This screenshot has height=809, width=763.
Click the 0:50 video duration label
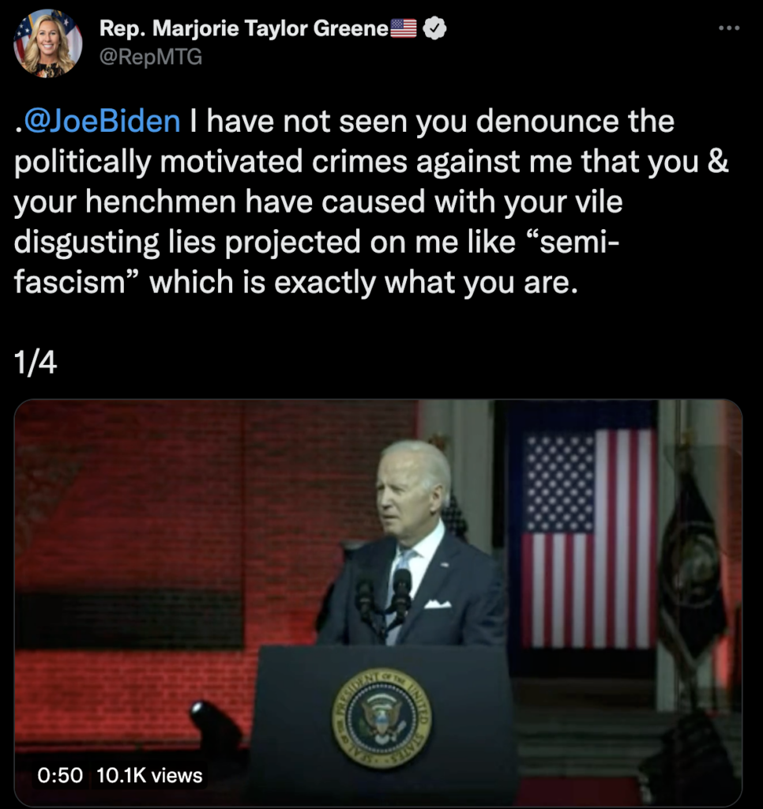pos(60,775)
